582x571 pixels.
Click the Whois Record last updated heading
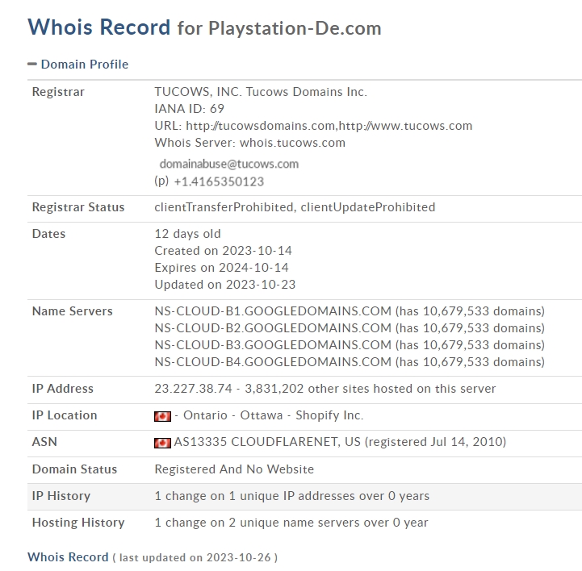[153, 557]
